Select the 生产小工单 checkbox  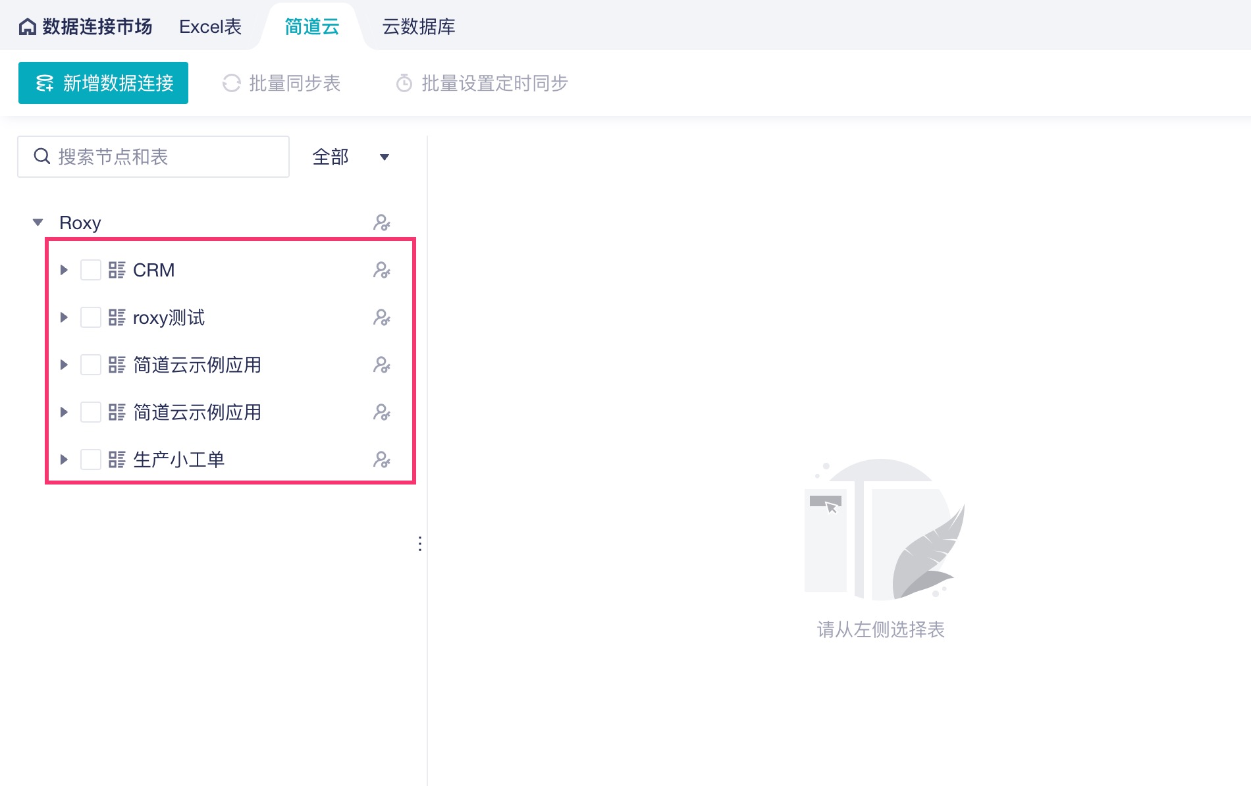point(91,459)
